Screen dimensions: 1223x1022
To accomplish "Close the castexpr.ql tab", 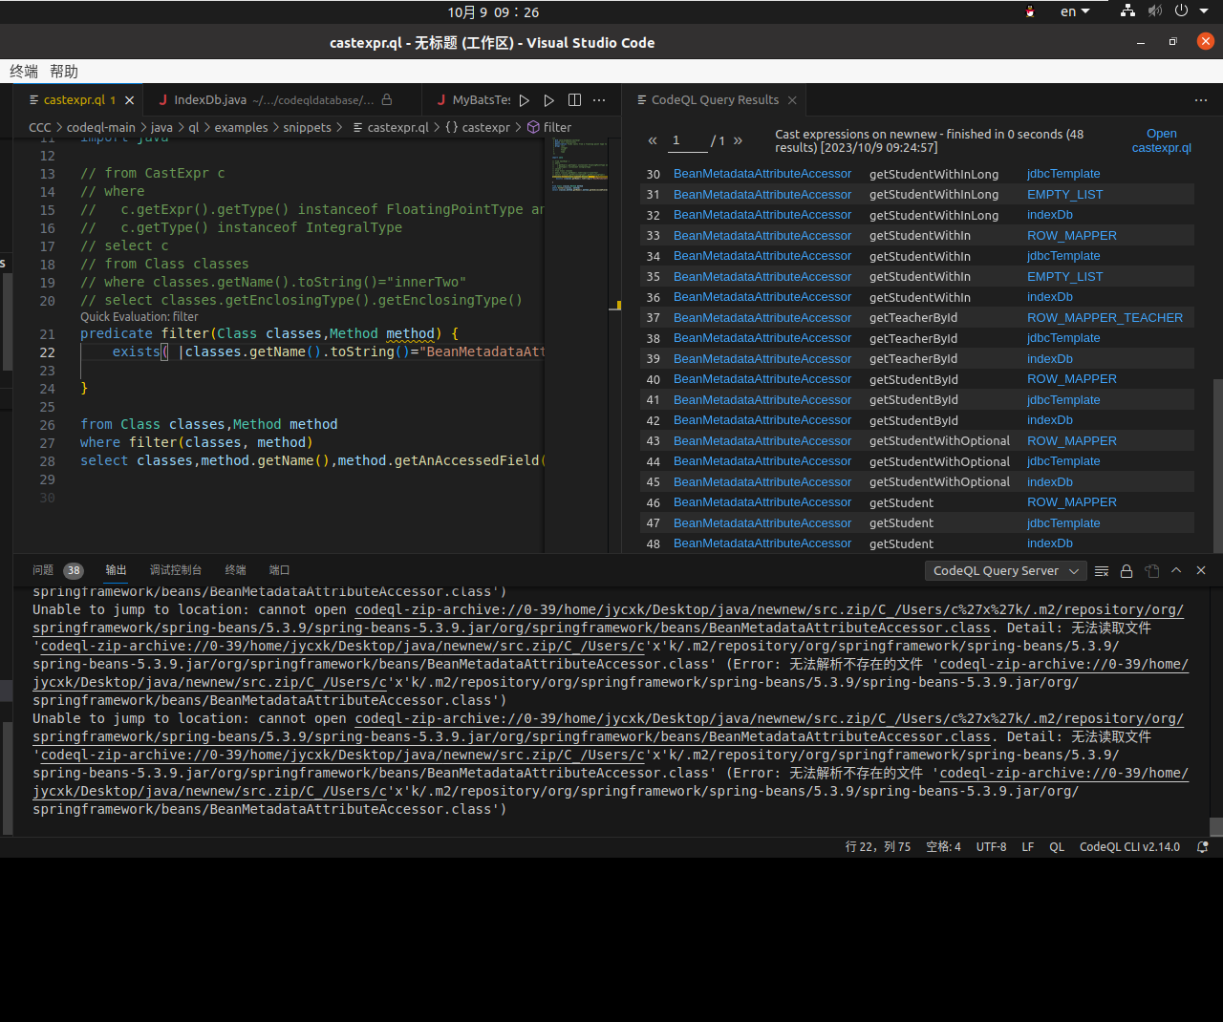I will pyautogui.click(x=129, y=100).
